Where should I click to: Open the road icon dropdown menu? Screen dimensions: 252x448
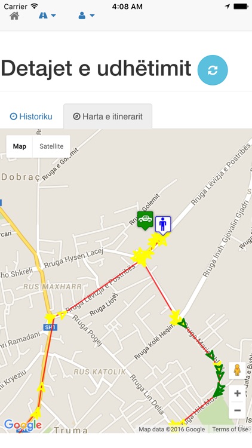point(47,16)
